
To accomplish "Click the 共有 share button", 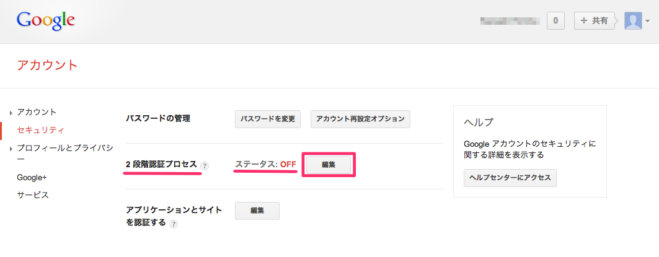I will 594,20.
